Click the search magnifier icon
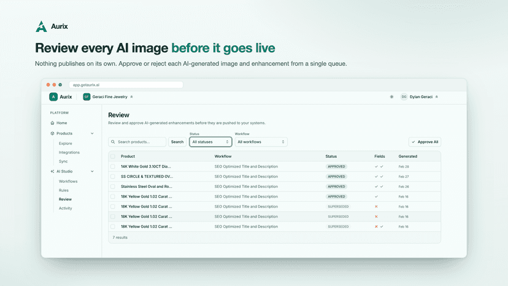This screenshot has height=286, width=508. pos(113,142)
